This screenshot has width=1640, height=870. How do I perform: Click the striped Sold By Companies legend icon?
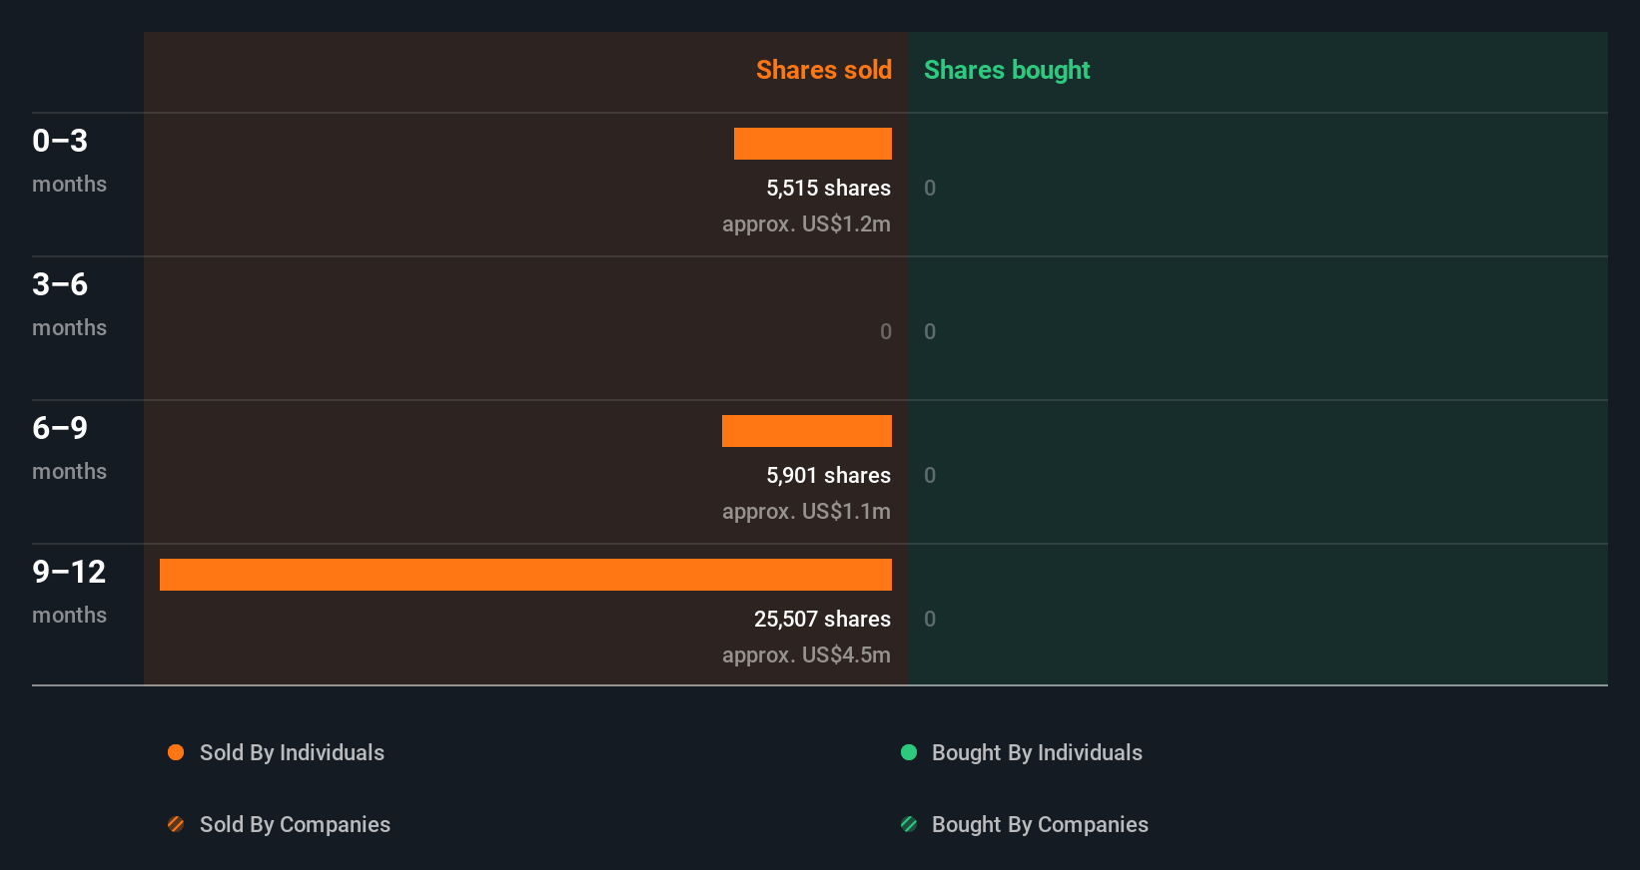176,824
